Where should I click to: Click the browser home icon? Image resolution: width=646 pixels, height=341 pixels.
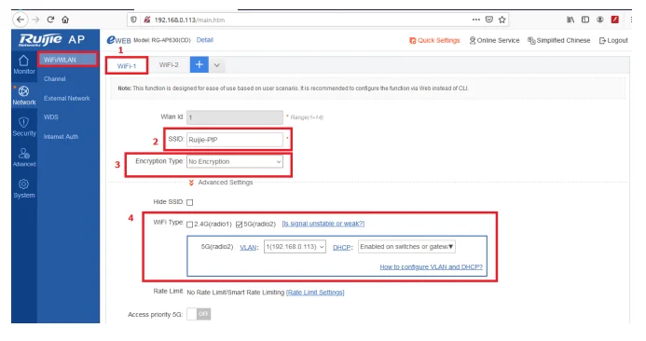coord(65,20)
